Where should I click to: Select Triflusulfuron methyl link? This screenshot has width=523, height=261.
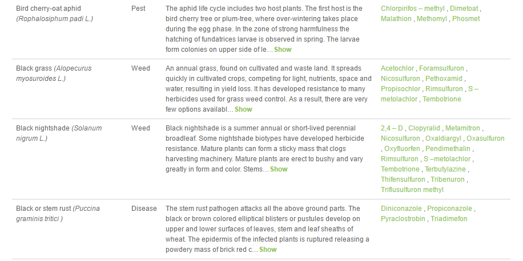[412, 190]
